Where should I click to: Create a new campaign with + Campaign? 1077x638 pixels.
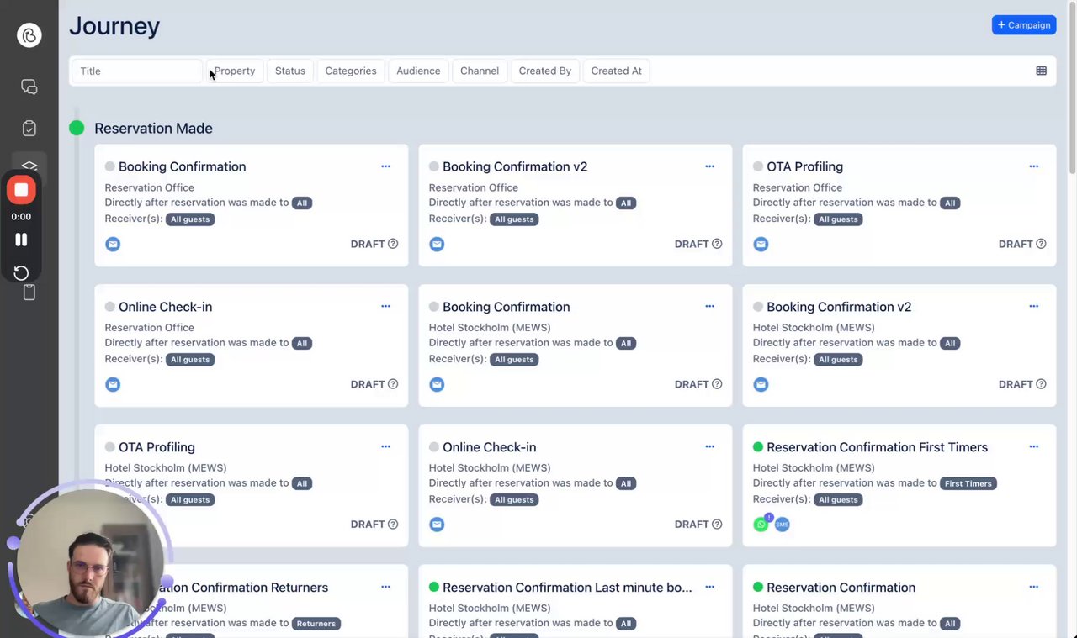1024,25
